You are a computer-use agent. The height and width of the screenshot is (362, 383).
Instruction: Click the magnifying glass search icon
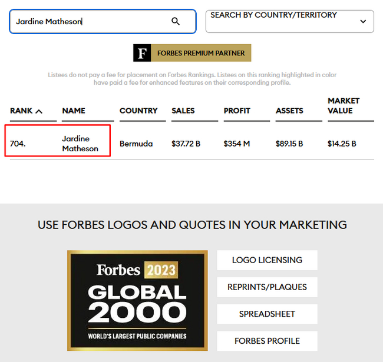176,21
